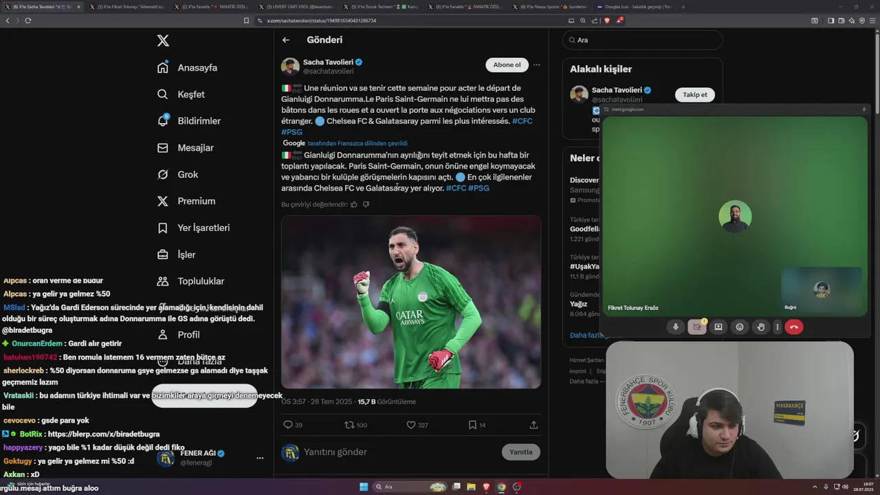Open OBS Studio from the taskbar

[x=516, y=487]
